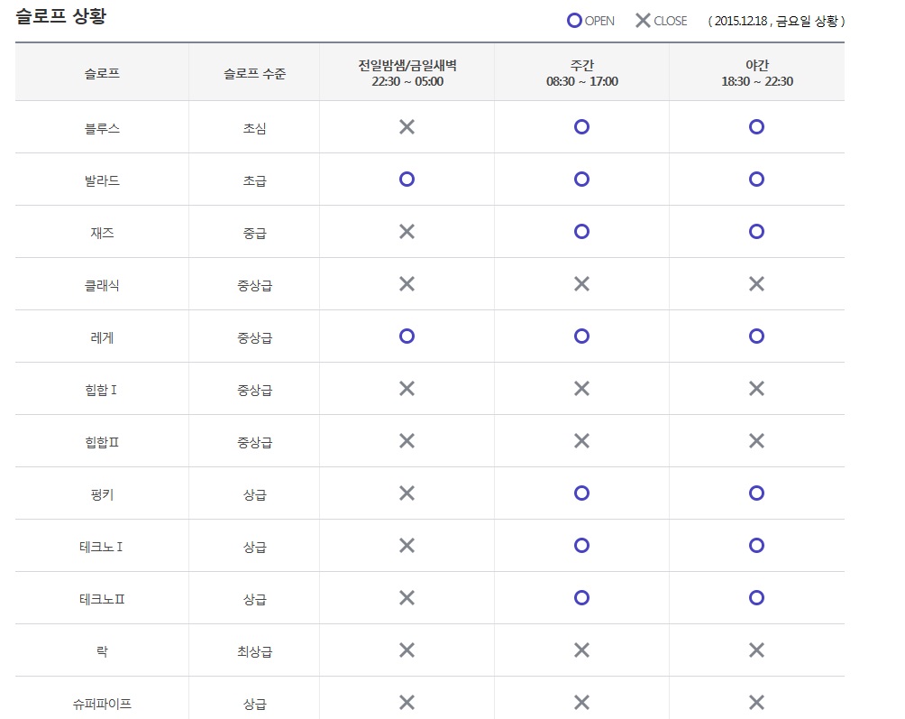This screenshot has height=719, width=905.
Task: Click the 테크노Ⅰ slope name cell
Action: (102, 547)
